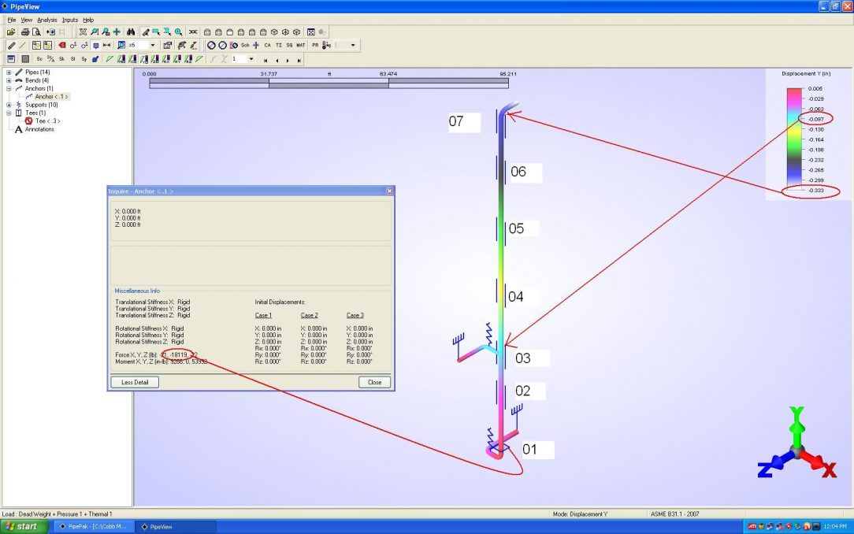Open the View menu

[x=27, y=20]
